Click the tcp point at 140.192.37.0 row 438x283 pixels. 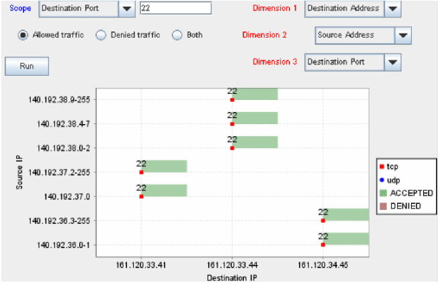click(x=141, y=196)
